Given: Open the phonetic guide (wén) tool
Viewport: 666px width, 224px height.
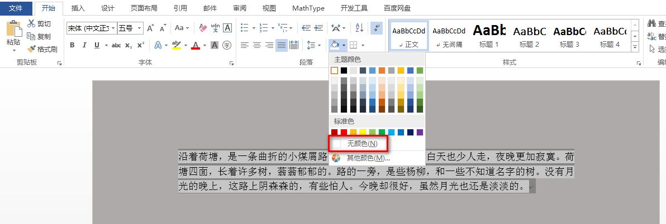Looking at the screenshot, I should pos(215,28).
